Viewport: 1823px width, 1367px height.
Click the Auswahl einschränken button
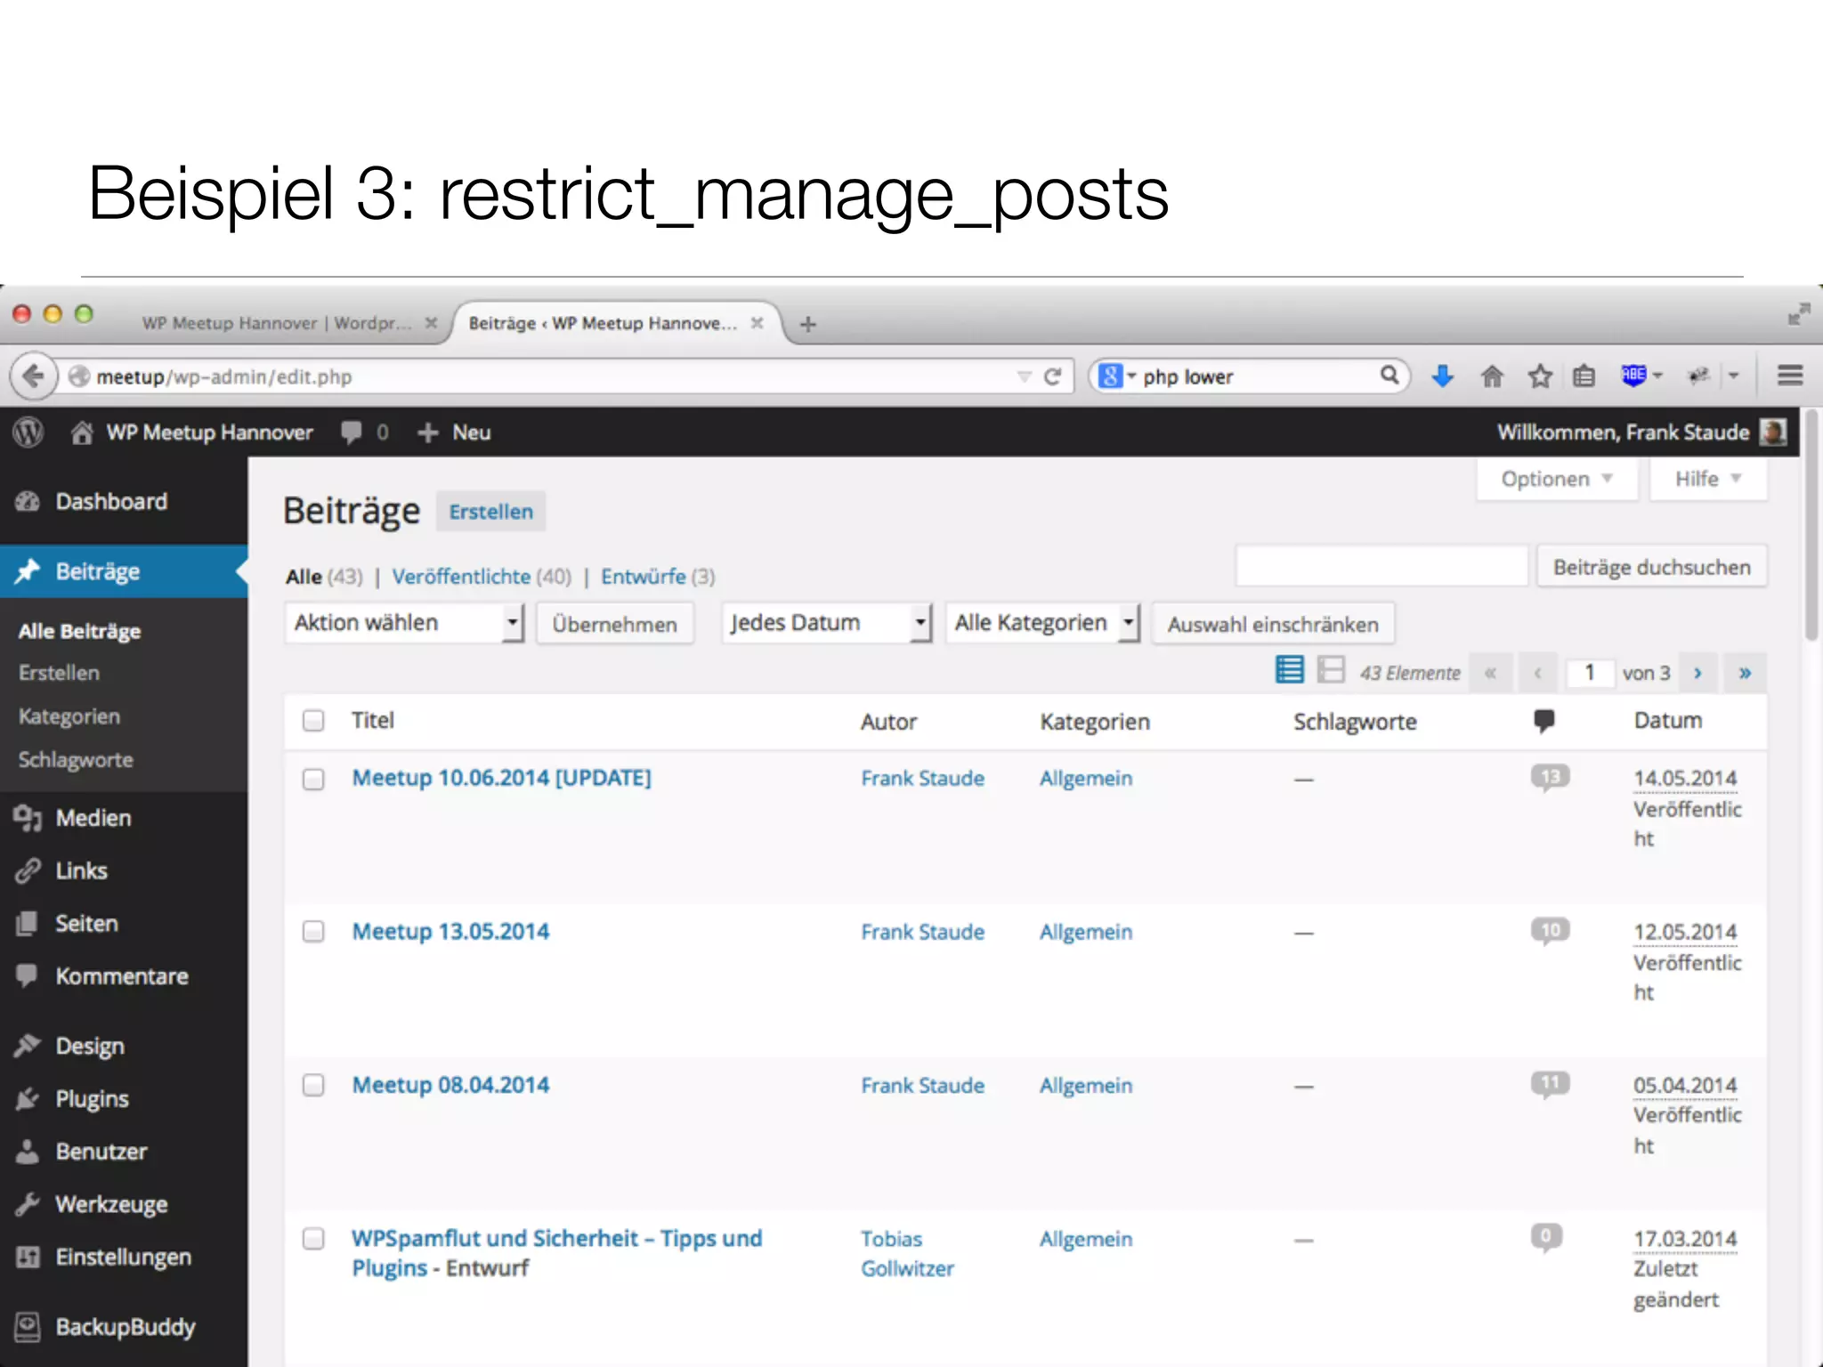pyautogui.click(x=1273, y=624)
